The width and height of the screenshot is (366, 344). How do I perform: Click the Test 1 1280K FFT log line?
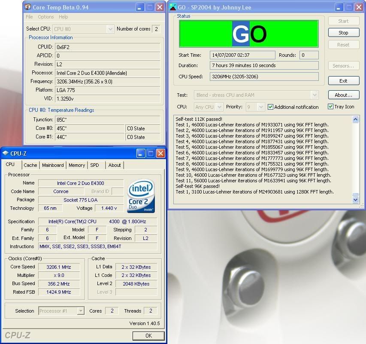coord(255,192)
